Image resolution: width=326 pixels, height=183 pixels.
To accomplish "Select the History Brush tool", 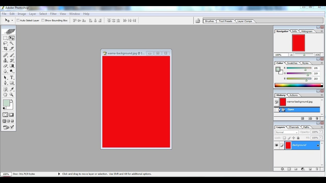I will pyautogui.click(x=12, y=60).
